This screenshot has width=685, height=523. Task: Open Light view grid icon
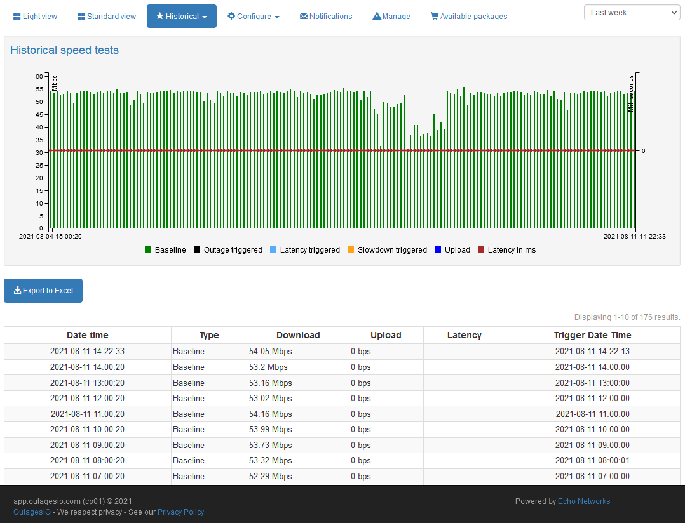17,16
